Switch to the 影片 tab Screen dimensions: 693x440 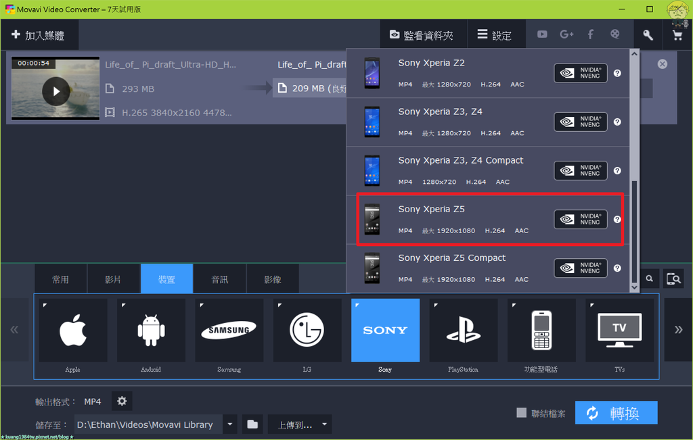[114, 279]
